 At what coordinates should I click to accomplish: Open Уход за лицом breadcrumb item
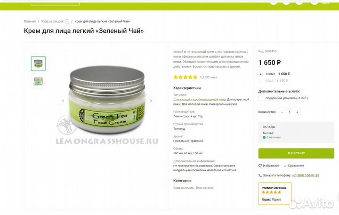point(52,21)
